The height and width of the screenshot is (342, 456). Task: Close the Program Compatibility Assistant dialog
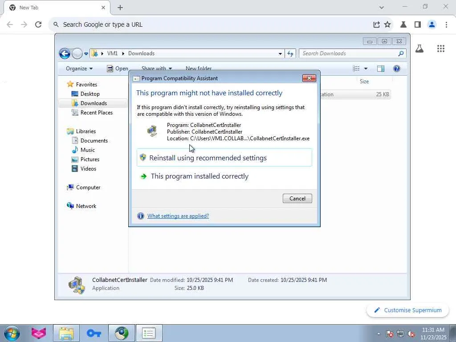tap(309, 78)
